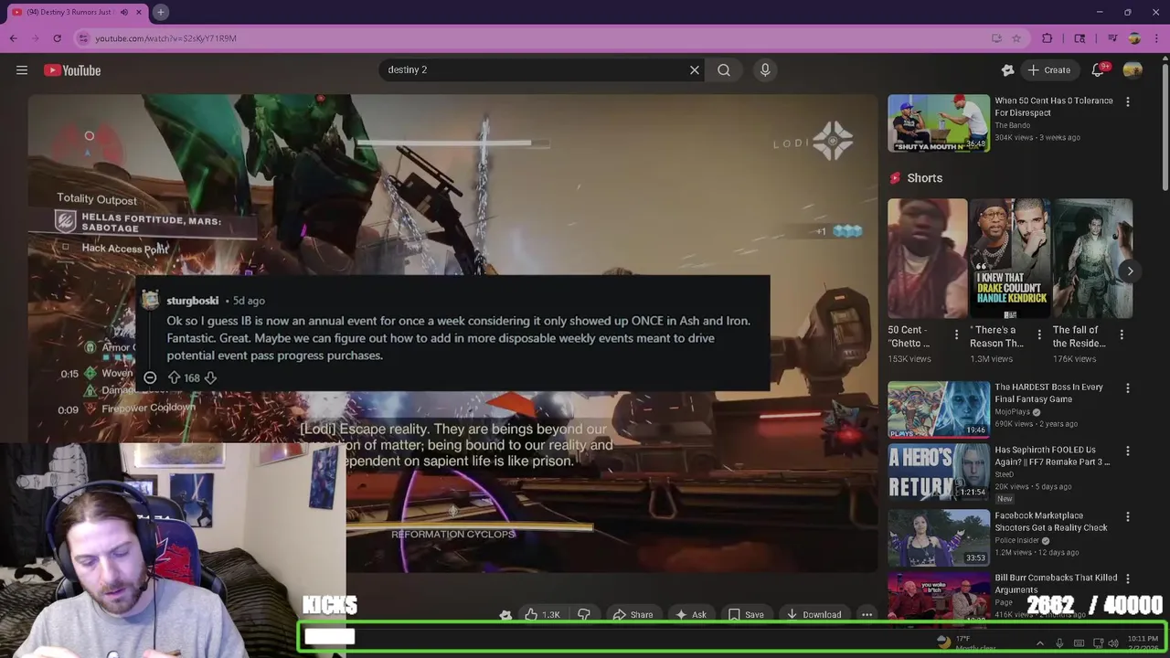Reload the YouTube page
Screen dimensions: 1170x658
57,38
